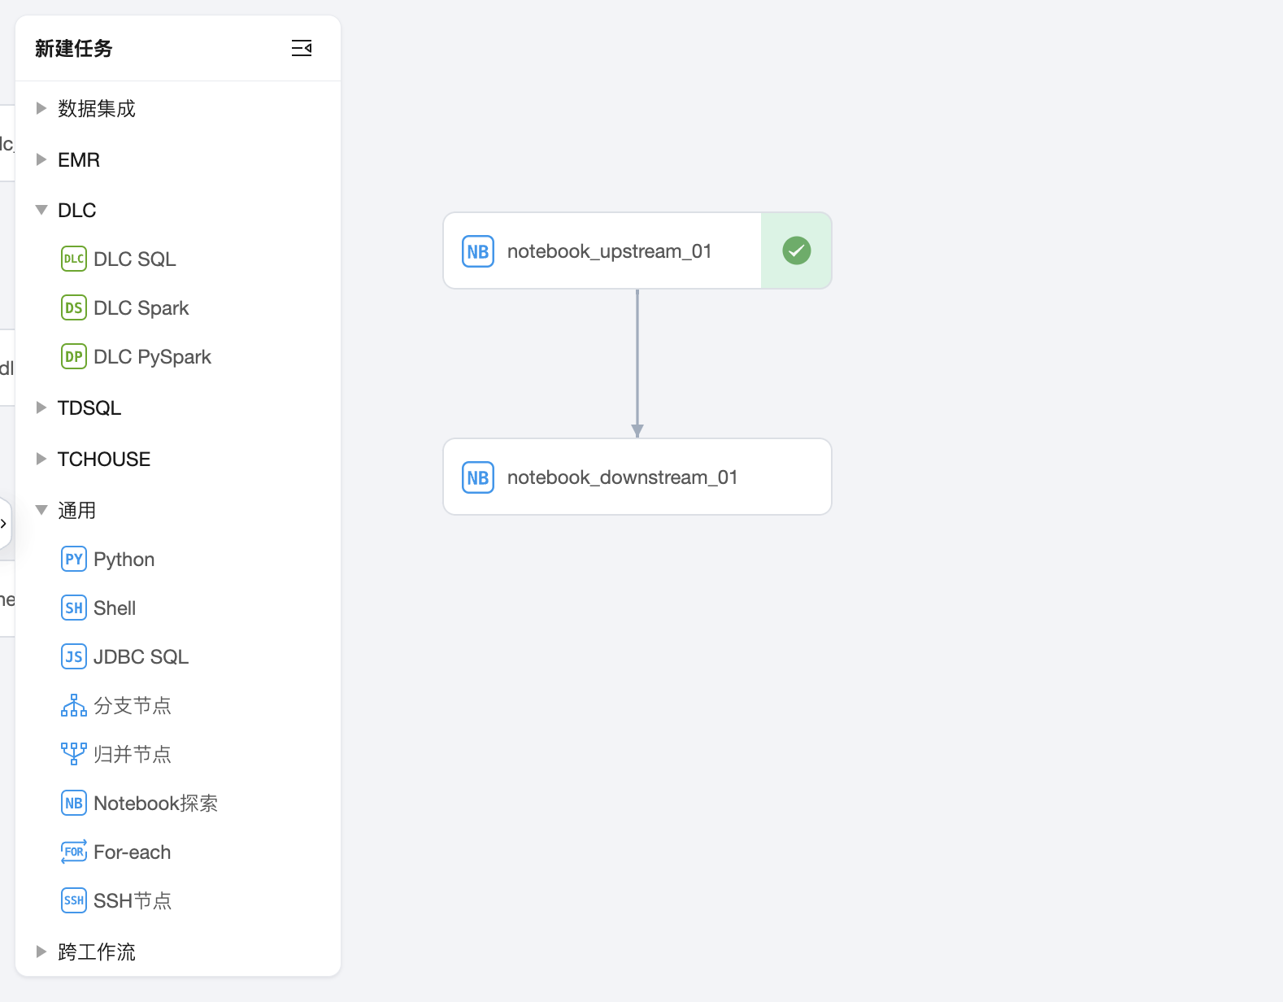This screenshot has width=1283, height=1002.
Task: Click the DLC PySpark node icon
Action: click(x=74, y=356)
